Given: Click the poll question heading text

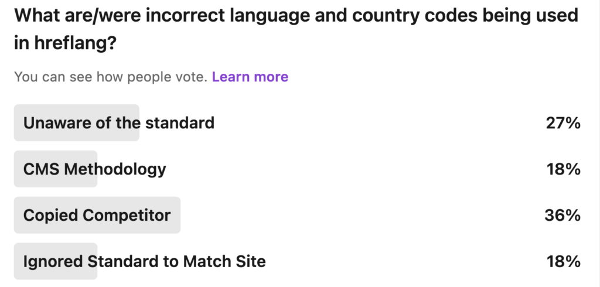Looking at the screenshot, I should pos(296,29).
